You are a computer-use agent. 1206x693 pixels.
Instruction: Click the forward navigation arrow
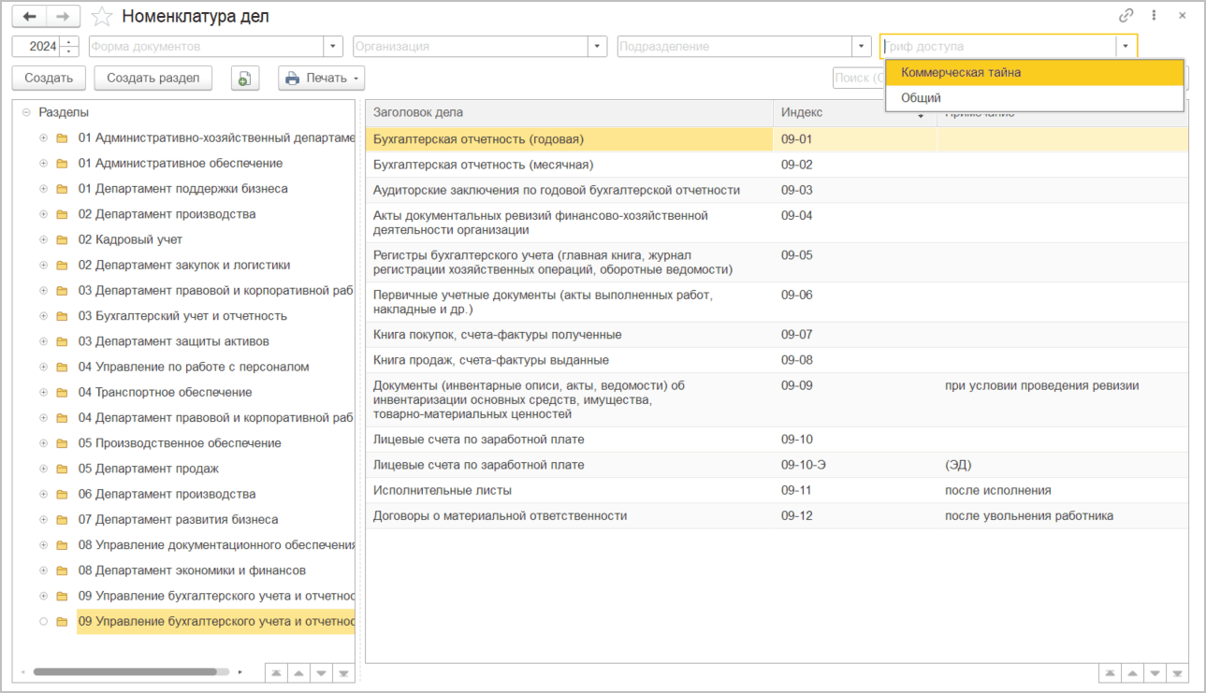[63, 17]
